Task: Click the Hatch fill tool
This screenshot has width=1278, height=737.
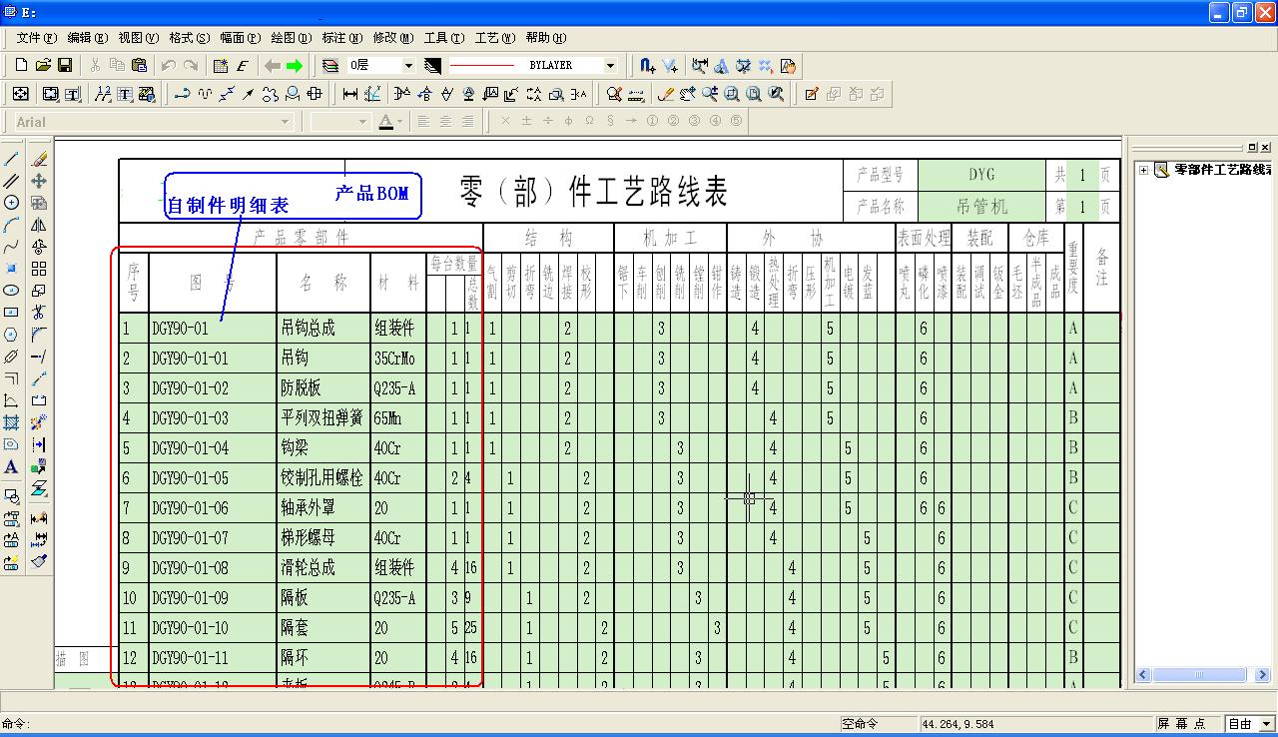Action: (x=12, y=422)
